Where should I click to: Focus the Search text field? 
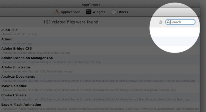(x=182, y=22)
